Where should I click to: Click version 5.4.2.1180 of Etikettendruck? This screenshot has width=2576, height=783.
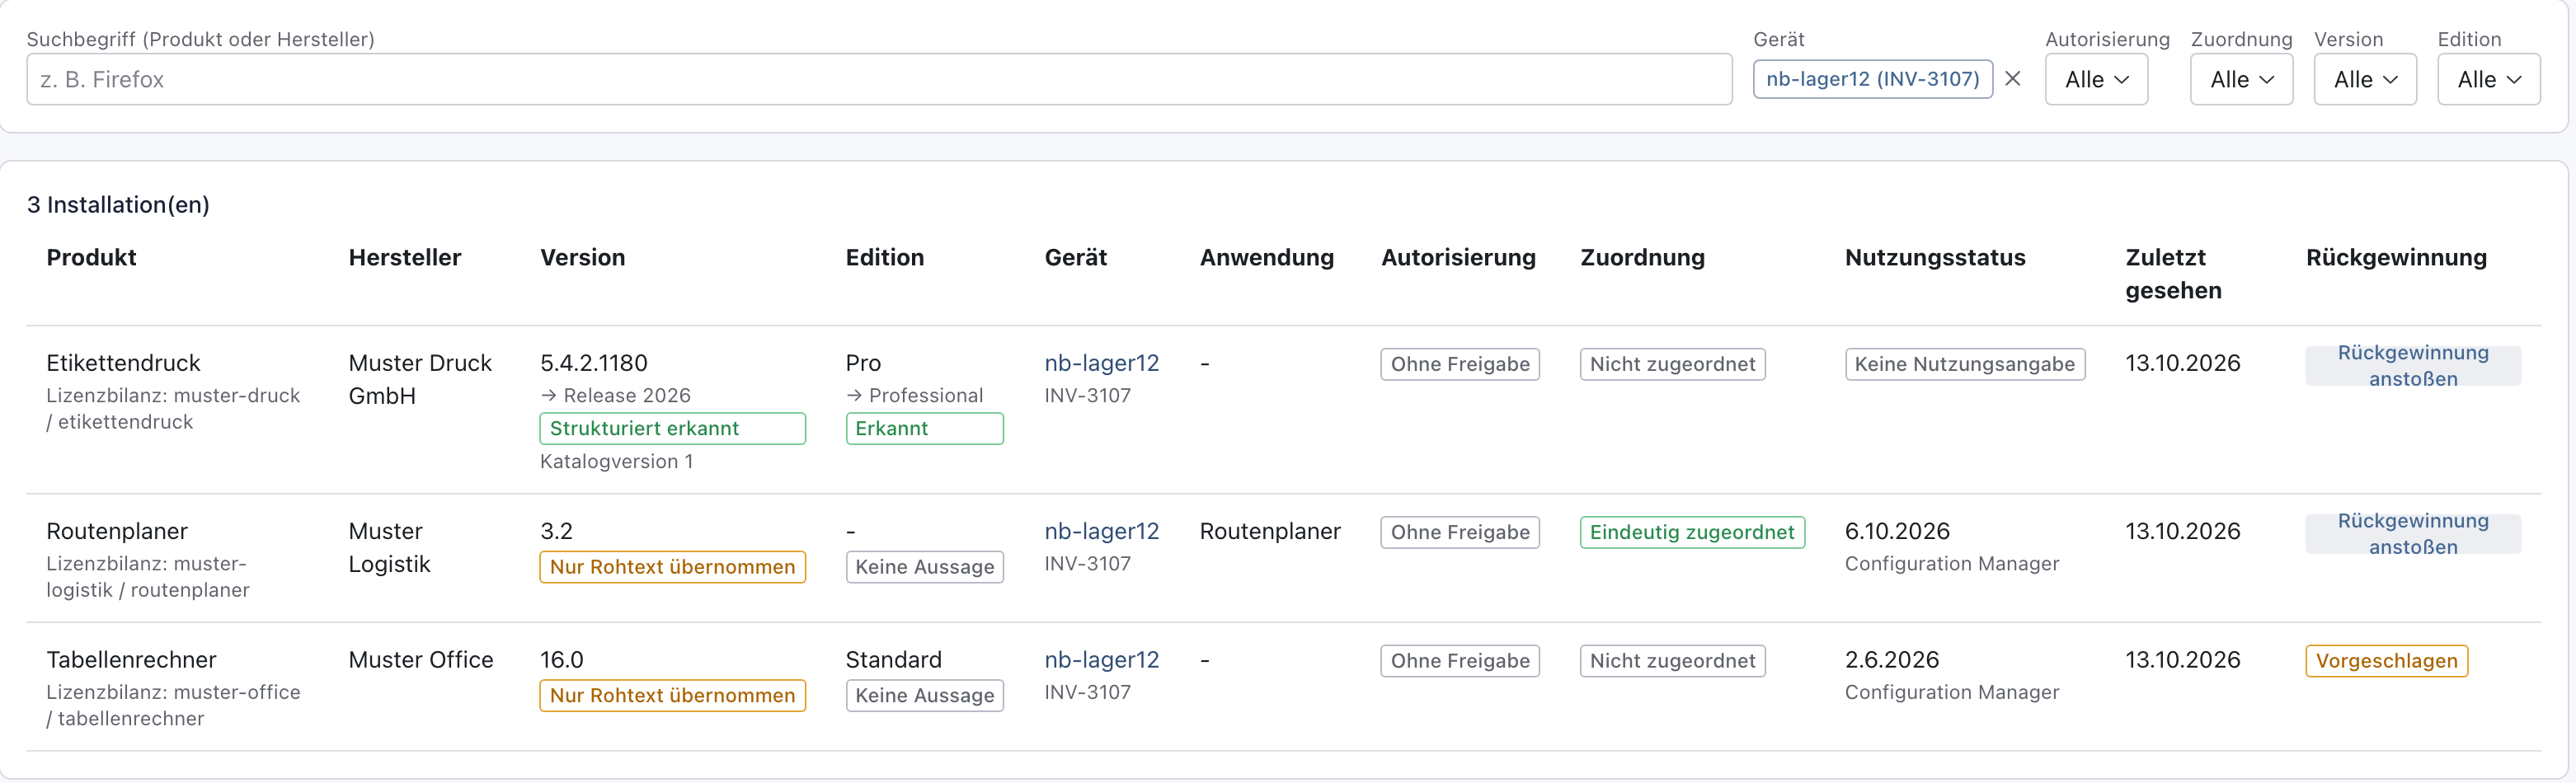(593, 363)
